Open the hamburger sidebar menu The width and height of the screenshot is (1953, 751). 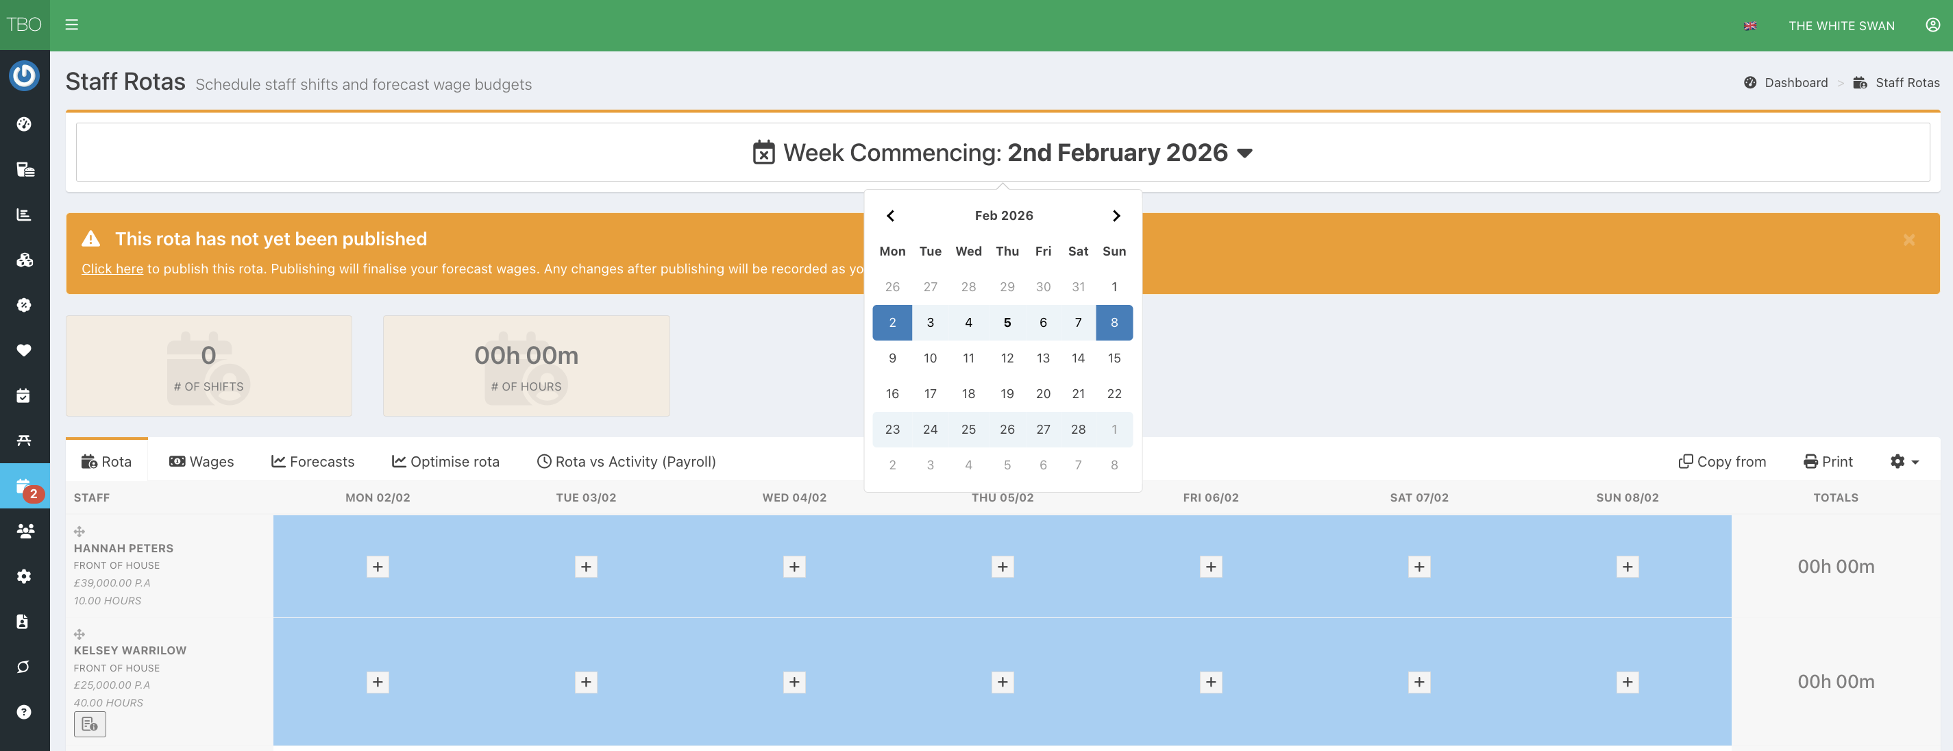point(72,25)
